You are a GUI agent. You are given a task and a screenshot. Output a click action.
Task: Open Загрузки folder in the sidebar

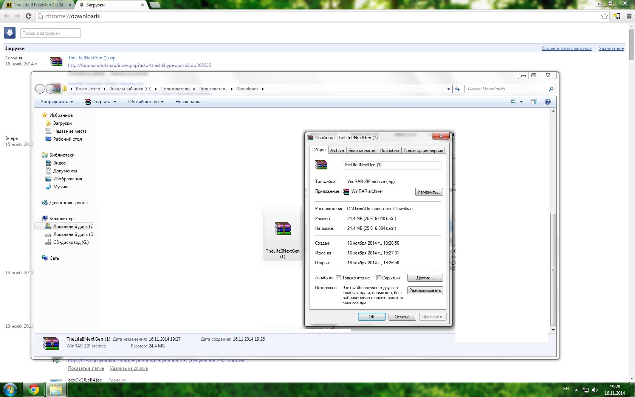62,123
